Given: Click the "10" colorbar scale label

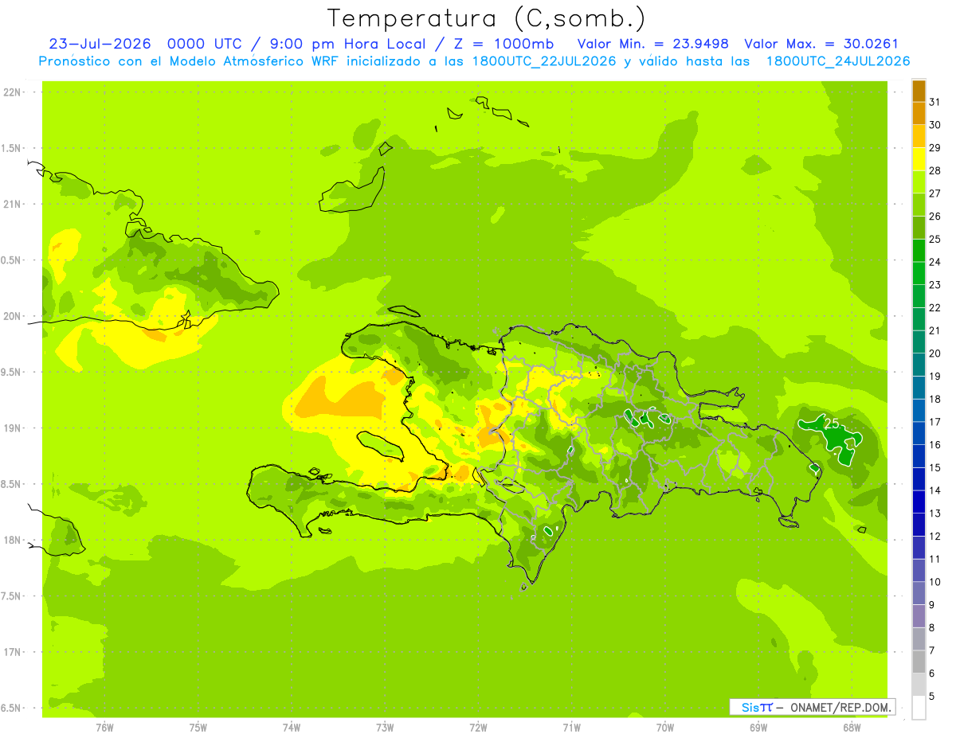Looking at the screenshot, I should [935, 582].
